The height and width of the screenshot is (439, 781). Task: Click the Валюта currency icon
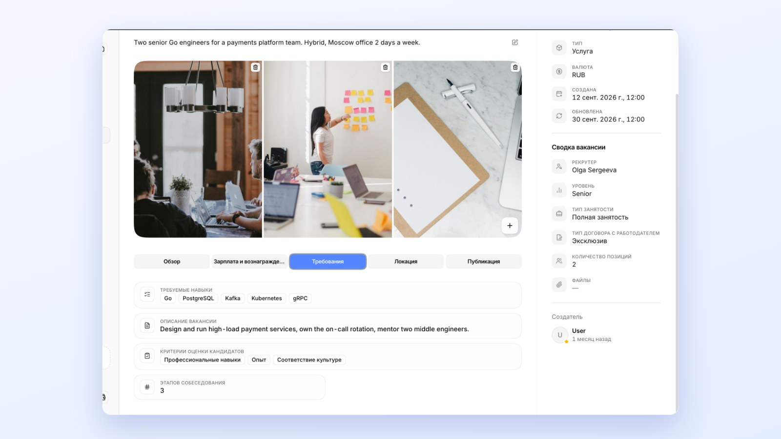click(x=559, y=71)
